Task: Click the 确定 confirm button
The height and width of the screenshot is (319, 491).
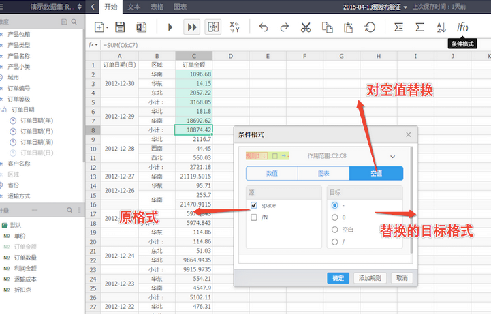Action: pos(338,278)
